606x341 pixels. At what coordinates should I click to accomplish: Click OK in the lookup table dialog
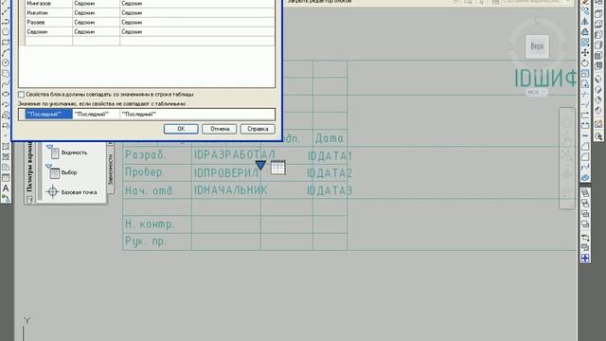(181, 129)
